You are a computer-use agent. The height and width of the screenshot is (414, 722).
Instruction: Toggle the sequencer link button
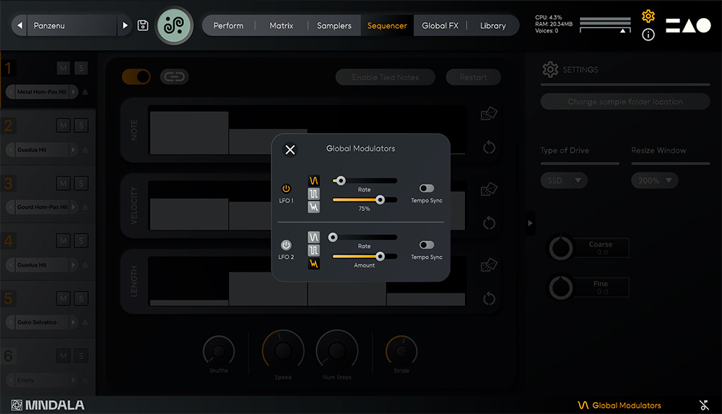pos(175,77)
